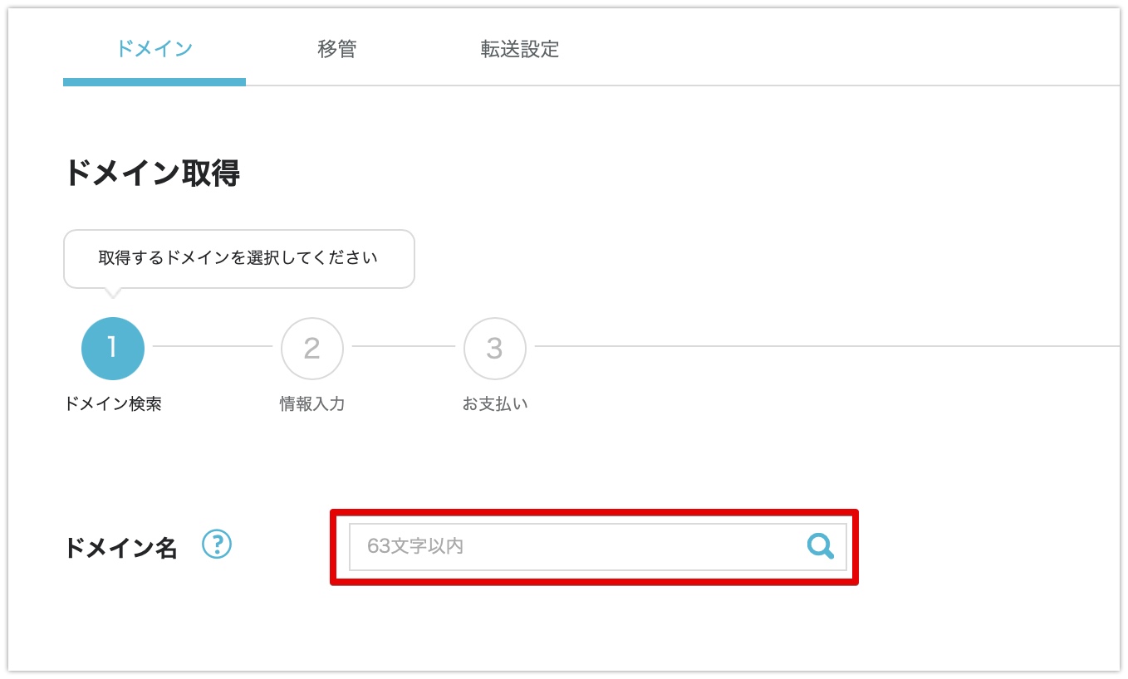Go to the 転送設定 tab
The width and height of the screenshot is (1128, 679).
pyautogui.click(x=520, y=49)
